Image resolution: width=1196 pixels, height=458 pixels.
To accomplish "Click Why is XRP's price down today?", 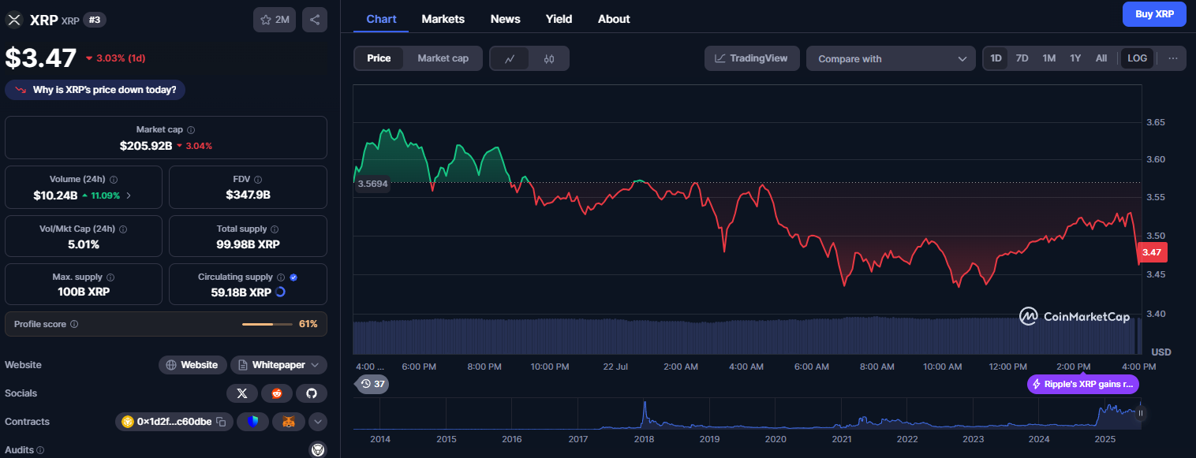I will (x=95, y=90).
